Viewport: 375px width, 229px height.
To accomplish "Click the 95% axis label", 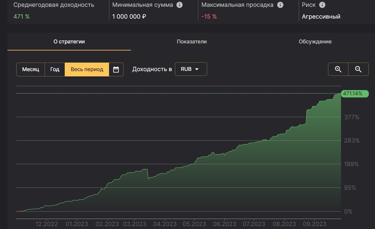I will (350, 188).
